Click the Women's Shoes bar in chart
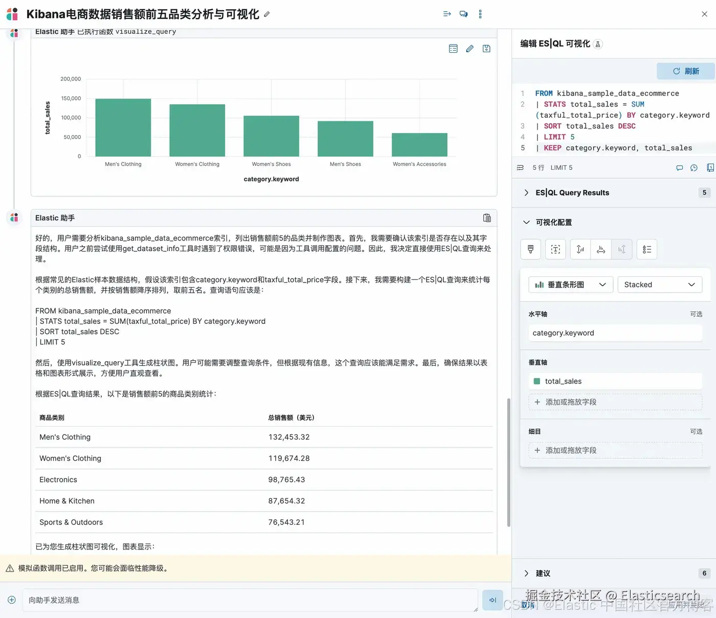This screenshot has height=618, width=716. tap(271, 136)
